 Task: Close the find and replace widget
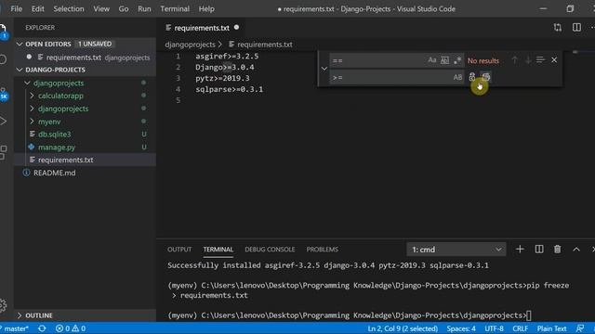coord(554,60)
